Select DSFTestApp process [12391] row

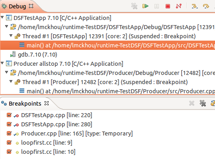pos(116,27)
